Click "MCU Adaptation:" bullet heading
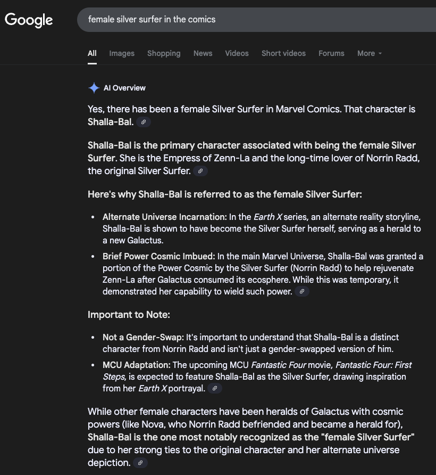Viewport: 436px width, 475px height. (x=137, y=365)
